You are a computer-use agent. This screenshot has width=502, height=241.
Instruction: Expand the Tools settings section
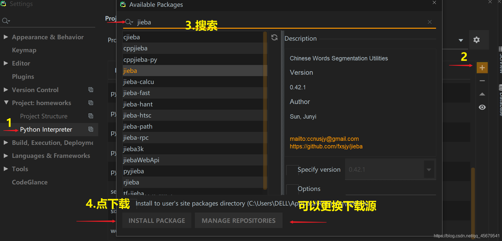point(6,169)
